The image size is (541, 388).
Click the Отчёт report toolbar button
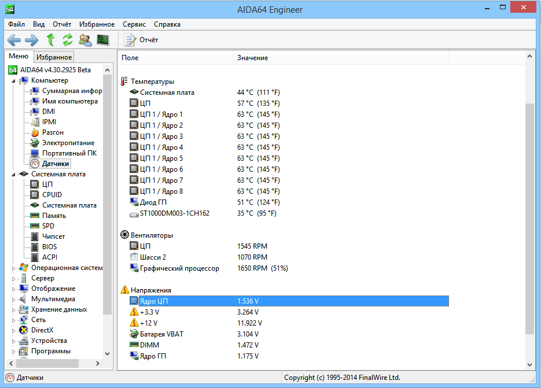[x=141, y=40]
